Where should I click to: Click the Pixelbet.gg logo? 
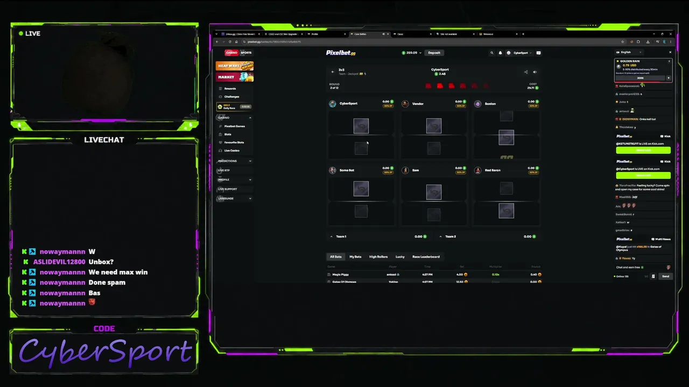point(341,53)
